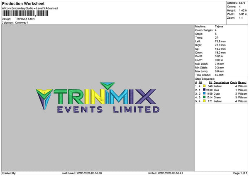Click the 'Production Worksheet' heading

[23, 3]
